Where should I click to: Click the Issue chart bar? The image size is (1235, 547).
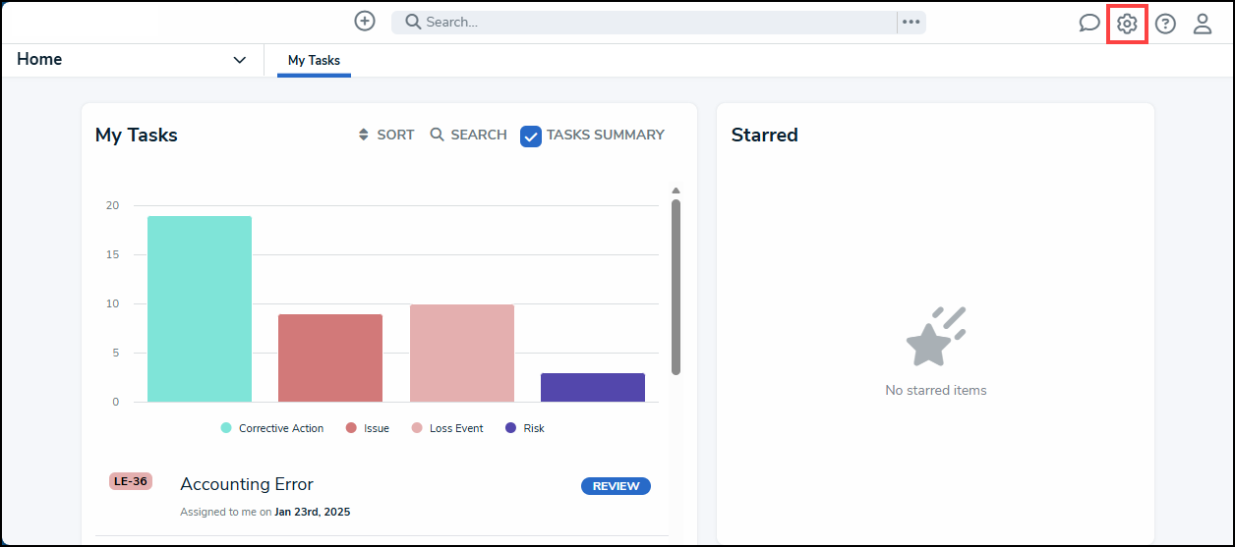coord(330,357)
